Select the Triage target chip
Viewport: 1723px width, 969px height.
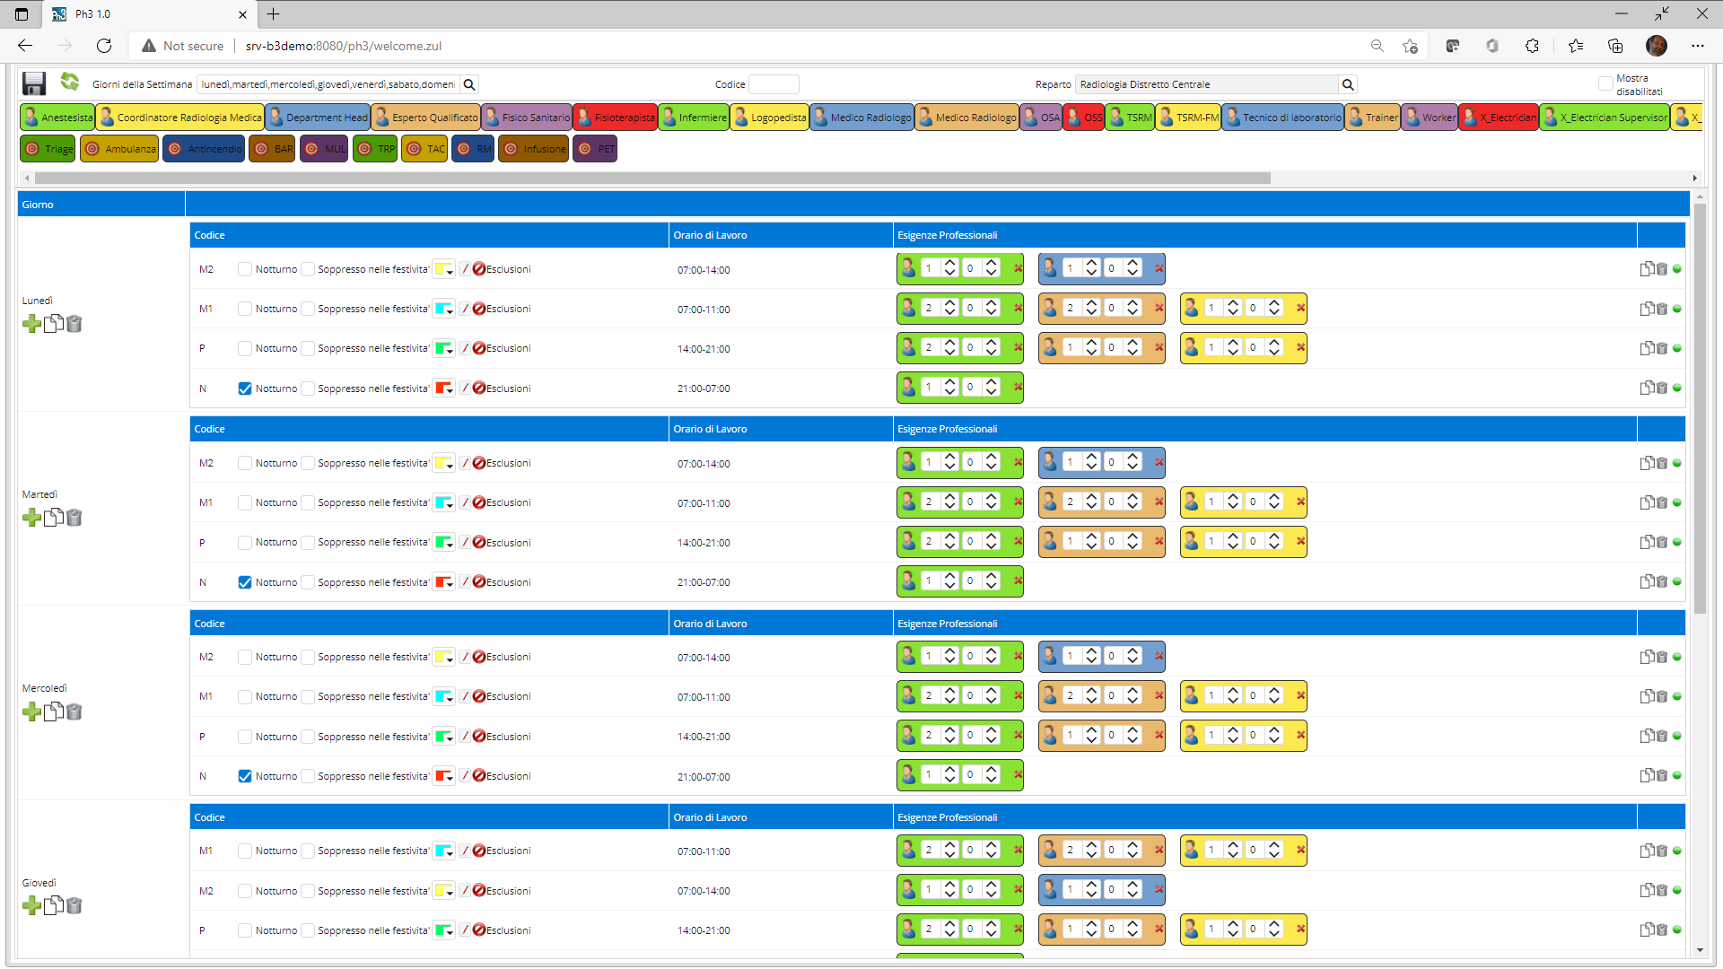point(48,149)
